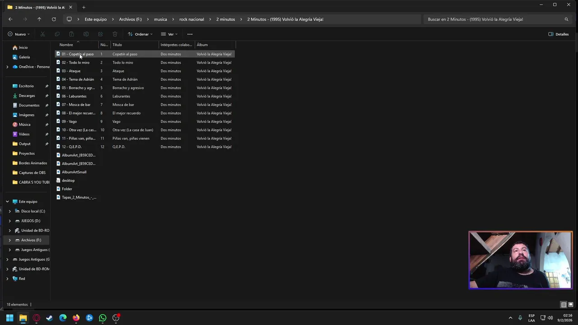The height and width of the screenshot is (325, 578).
Task: Open Firefox from taskbar
Action: 76,318
